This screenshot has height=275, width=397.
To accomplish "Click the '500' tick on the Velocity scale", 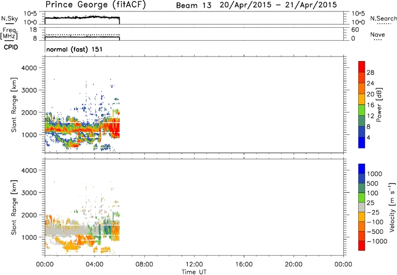I will [x=372, y=184].
